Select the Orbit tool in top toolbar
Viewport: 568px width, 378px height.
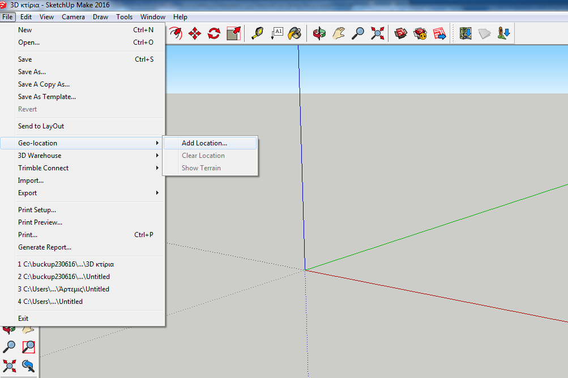click(x=319, y=34)
